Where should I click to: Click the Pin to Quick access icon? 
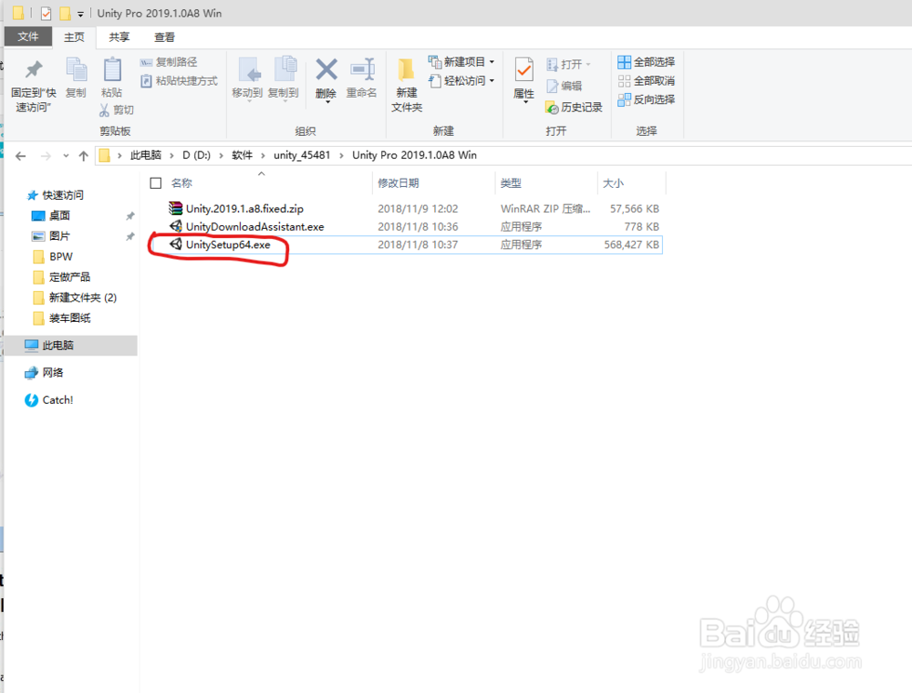[x=34, y=70]
